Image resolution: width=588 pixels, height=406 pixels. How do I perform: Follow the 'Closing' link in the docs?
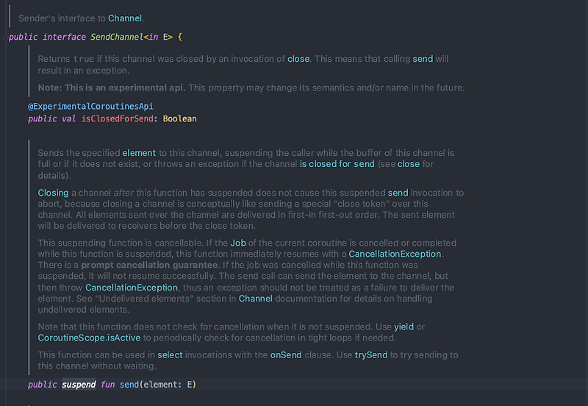[x=53, y=193]
